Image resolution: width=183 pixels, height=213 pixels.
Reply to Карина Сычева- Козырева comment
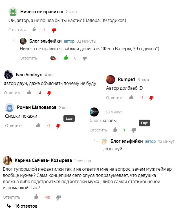[11, 197]
